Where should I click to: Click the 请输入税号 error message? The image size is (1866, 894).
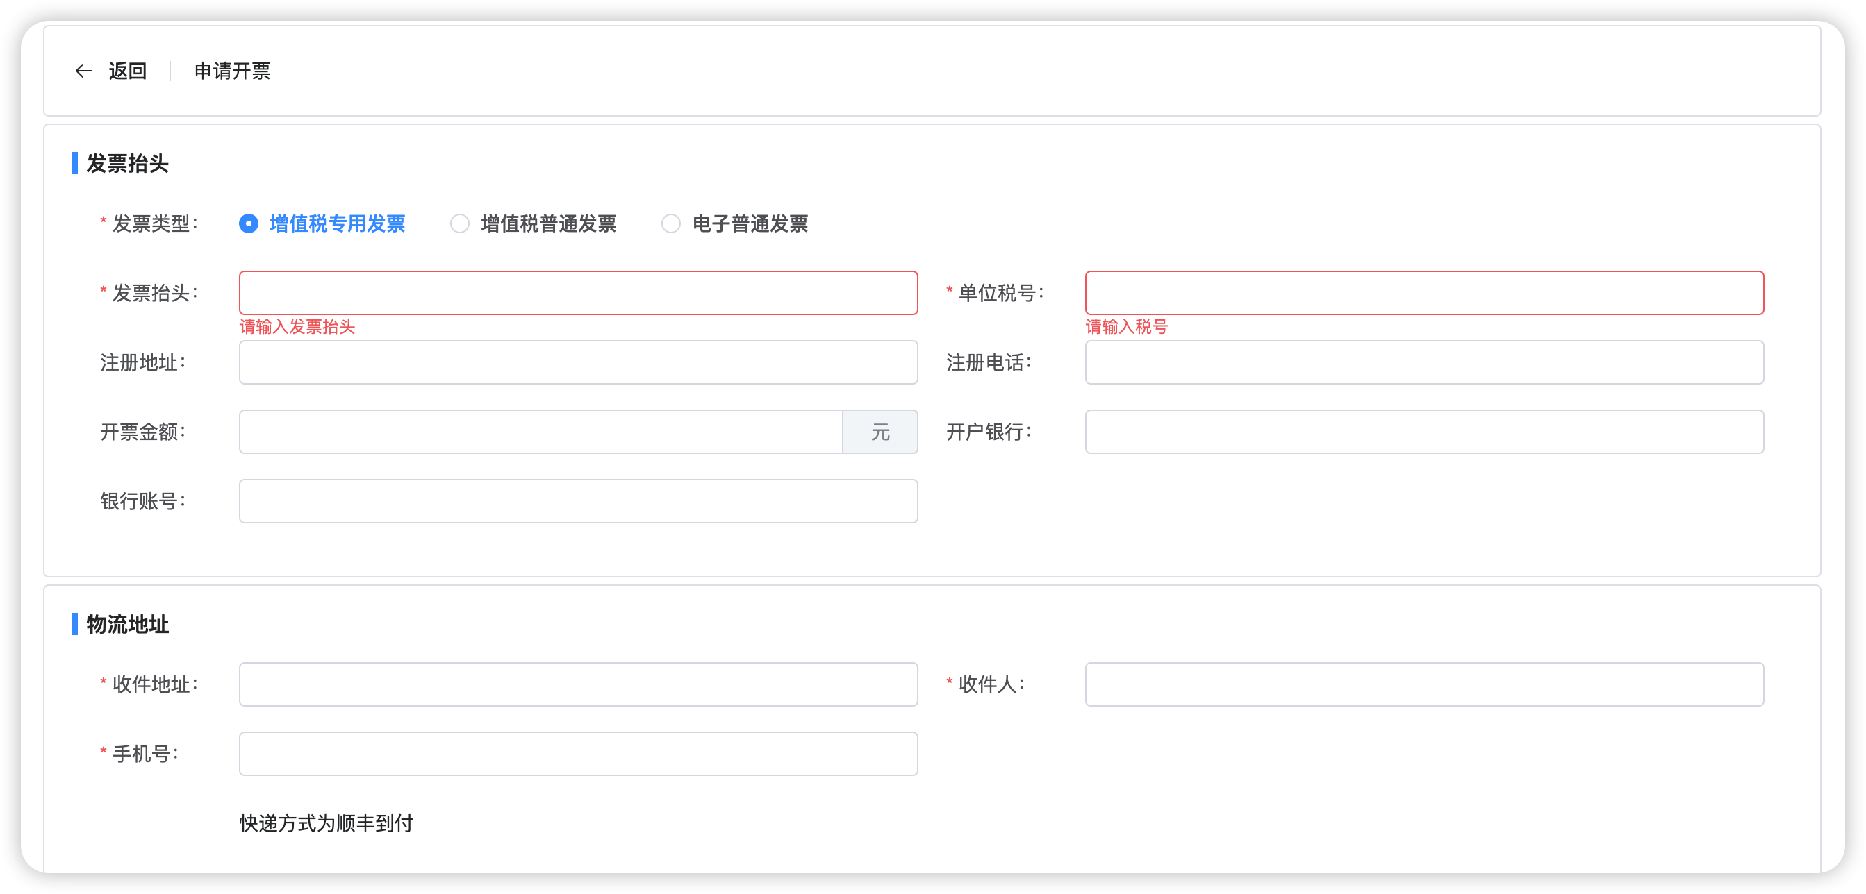click(1126, 326)
